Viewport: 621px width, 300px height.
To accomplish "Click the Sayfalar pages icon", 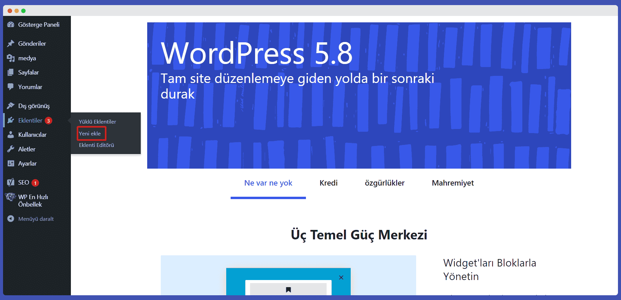I will 11,72.
